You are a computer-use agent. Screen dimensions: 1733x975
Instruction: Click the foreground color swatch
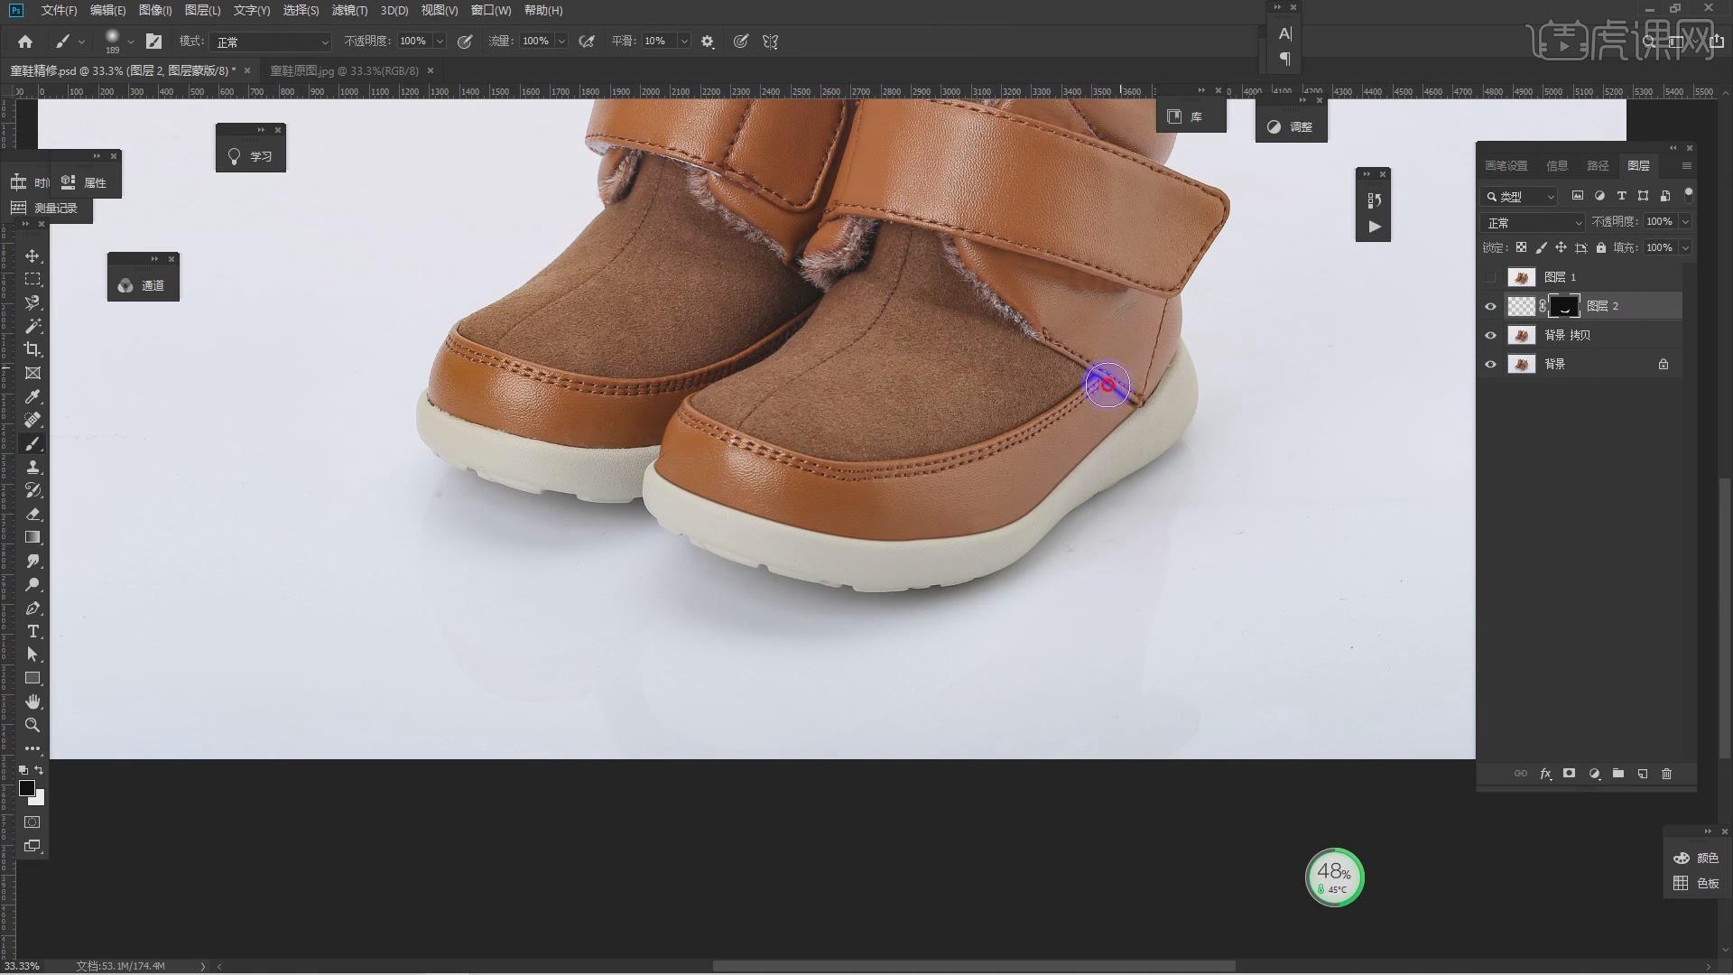point(27,789)
